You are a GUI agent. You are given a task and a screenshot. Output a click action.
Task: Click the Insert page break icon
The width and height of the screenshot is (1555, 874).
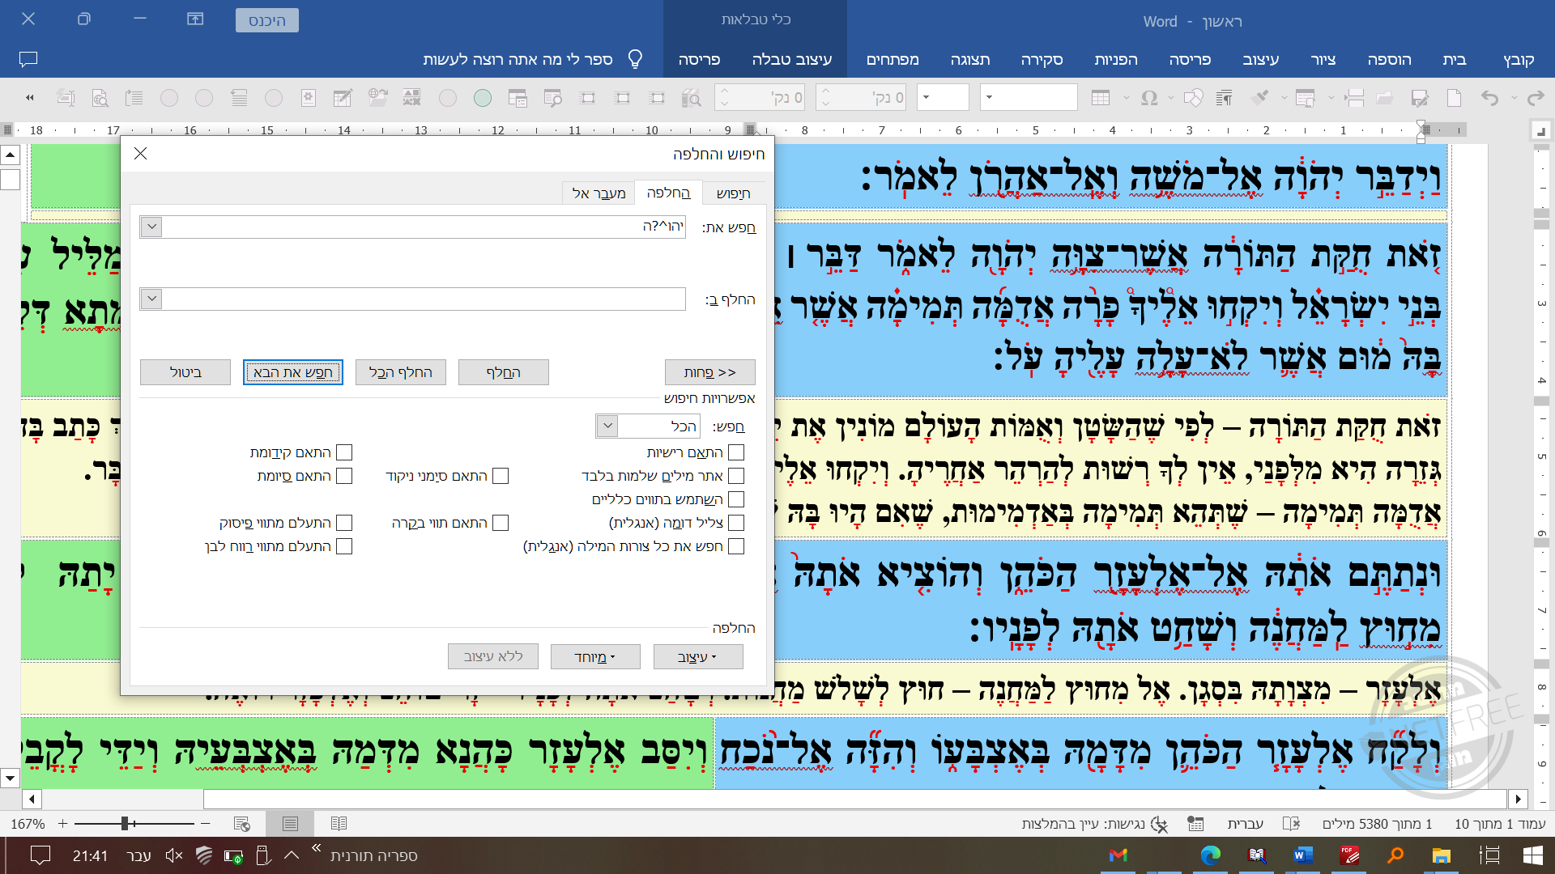point(1354,98)
